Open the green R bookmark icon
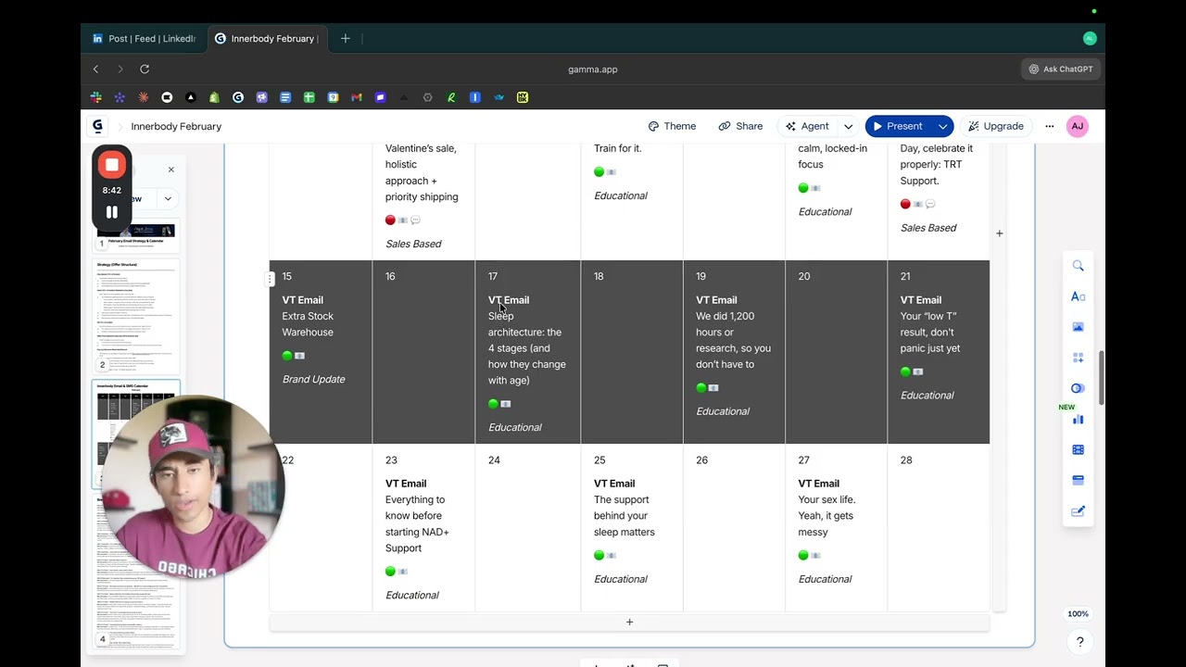Screen dimensions: 1186x667 [451, 97]
